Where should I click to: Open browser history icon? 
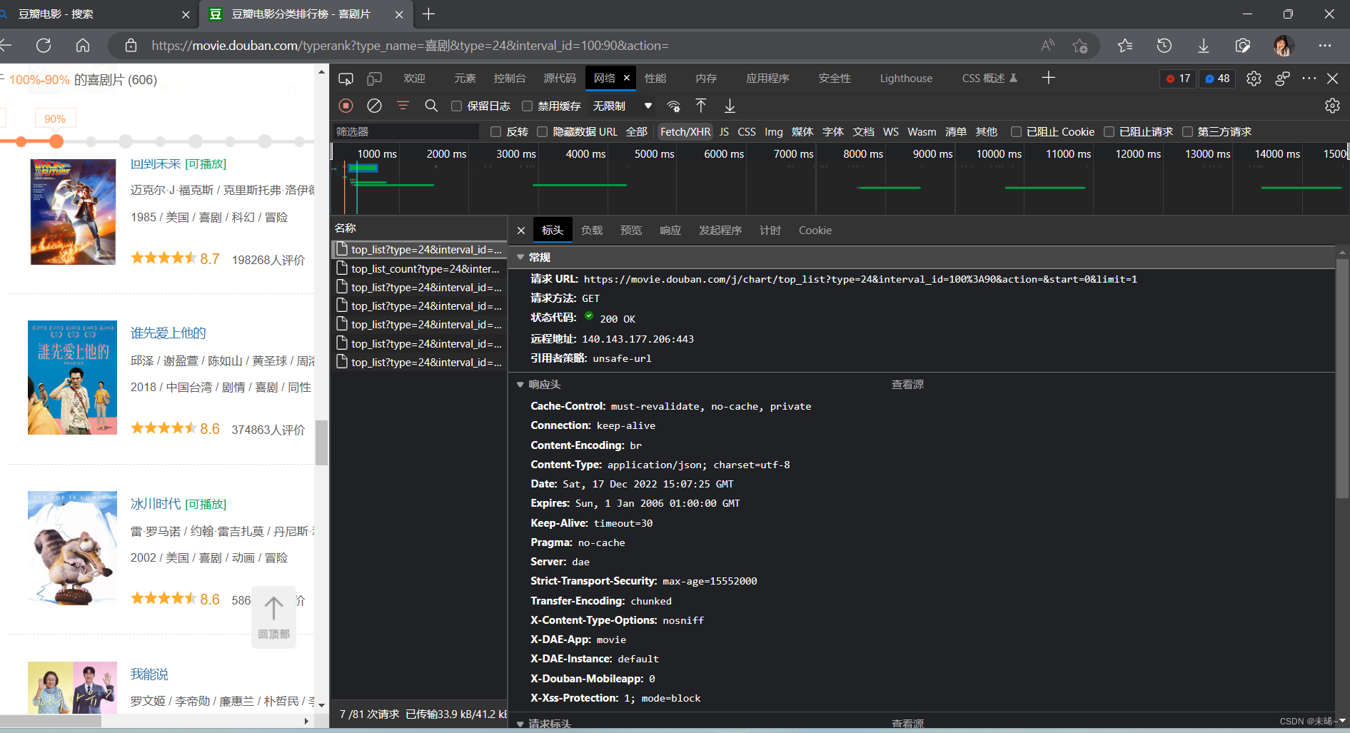1164,46
